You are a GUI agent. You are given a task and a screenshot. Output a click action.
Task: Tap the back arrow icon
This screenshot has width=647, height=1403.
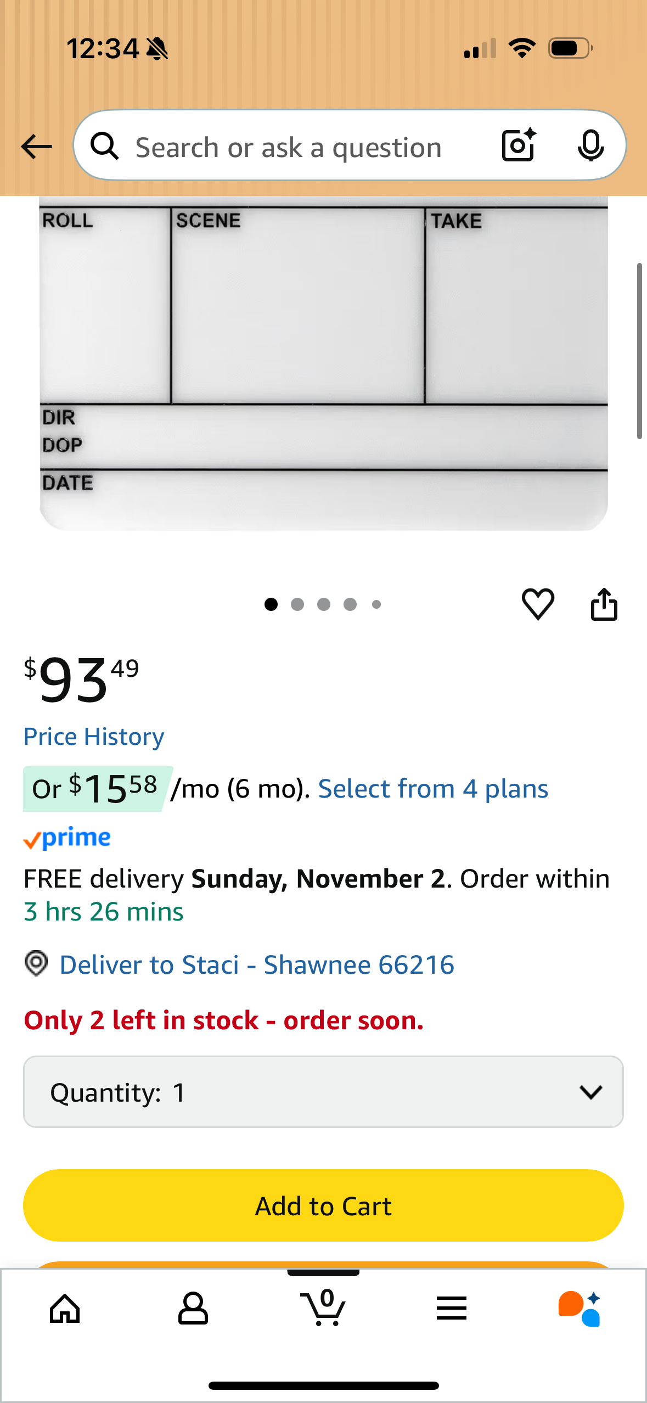36,147
